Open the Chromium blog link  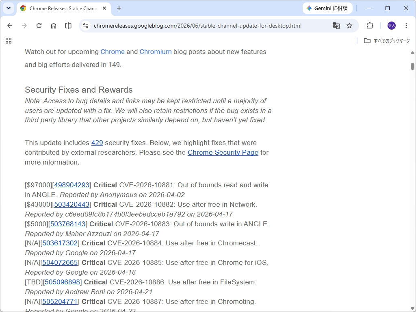[156, 52]
